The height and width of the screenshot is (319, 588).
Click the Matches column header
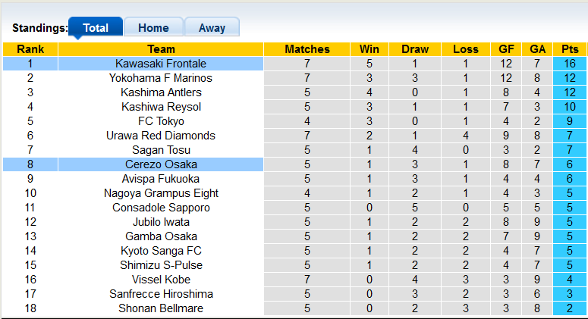click(307, 49)
